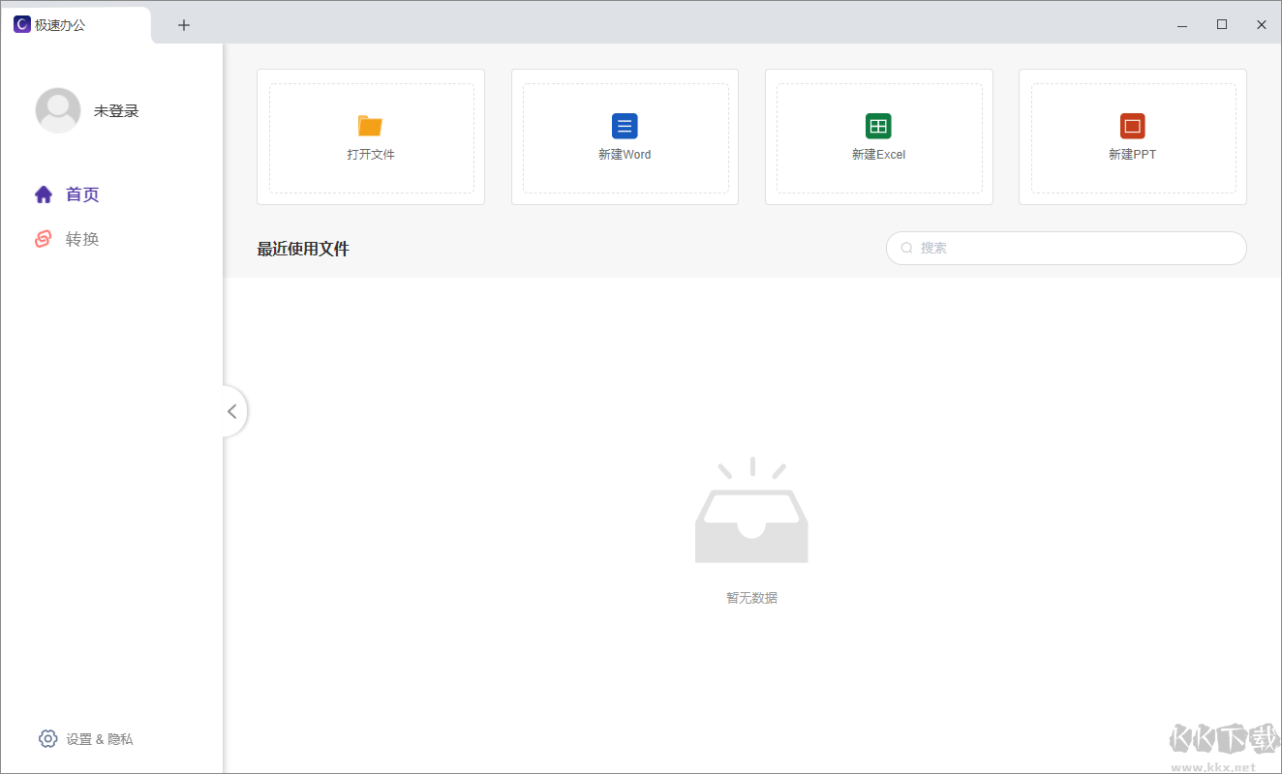Select the blue 新建Word document icon
Screen dimensions: 1282x774
coord(625,125)
